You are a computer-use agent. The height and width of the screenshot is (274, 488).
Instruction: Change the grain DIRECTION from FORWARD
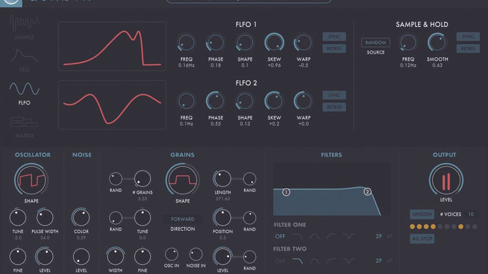point(182,219)
